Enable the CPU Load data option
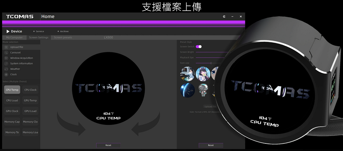343x151 pixels. [12, 101]
